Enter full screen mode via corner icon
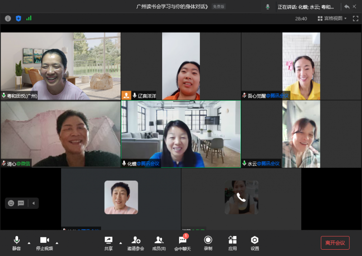This screenshot has height=256, width=362. pos(355,19)
